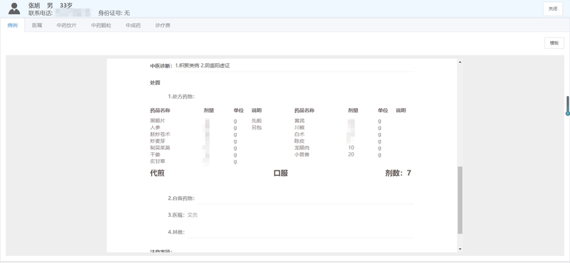Click the dose value 10 for 龙眼肉

tap(351, 148)
